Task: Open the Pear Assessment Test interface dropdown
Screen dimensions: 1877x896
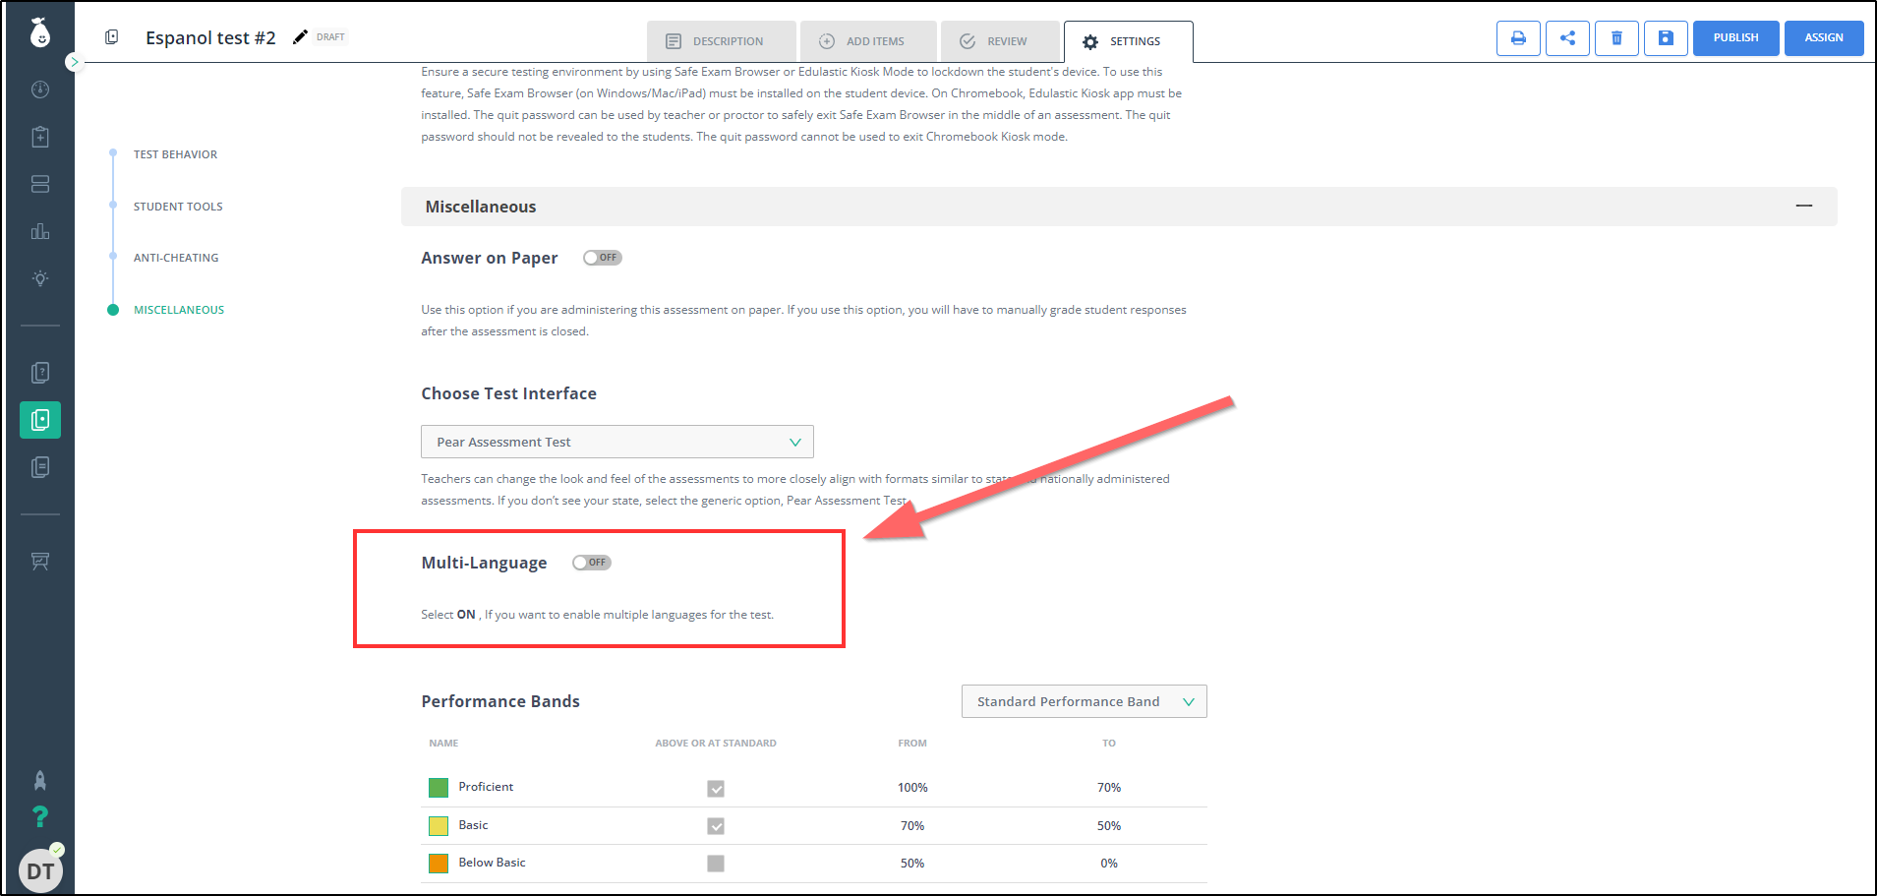Action: 617,442
